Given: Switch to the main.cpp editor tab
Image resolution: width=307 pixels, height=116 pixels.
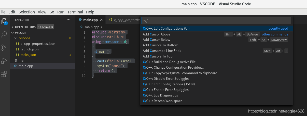Looking at the screenshot, I should (x=90, y=20).
